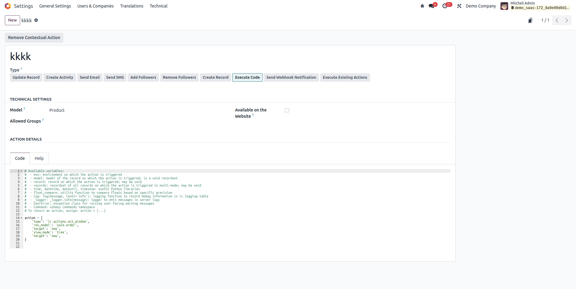Switch to the Code tab
The width and height of the screenshot is (576, 289).
point(20,158)
